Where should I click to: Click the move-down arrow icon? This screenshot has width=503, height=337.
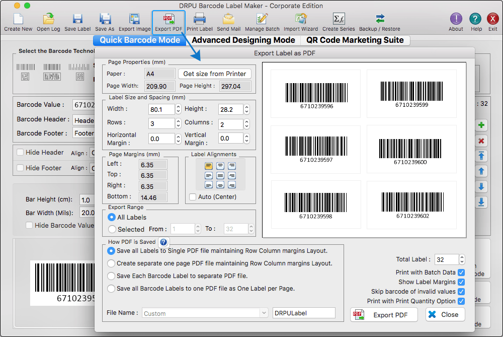(481, 187)
